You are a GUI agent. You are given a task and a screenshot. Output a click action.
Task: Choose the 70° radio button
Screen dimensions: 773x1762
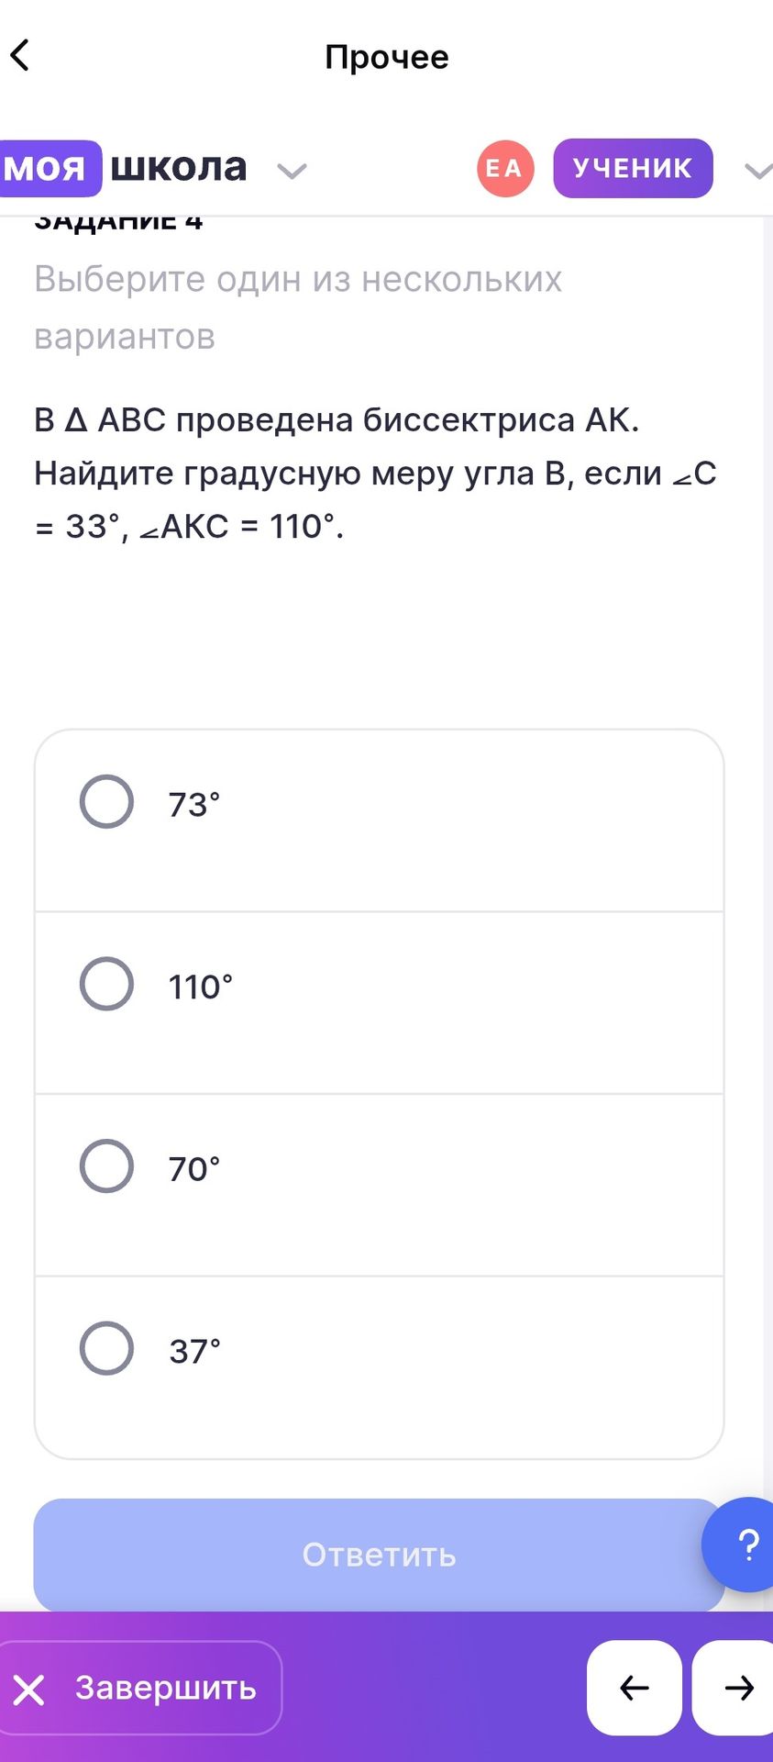point(107,1166)
